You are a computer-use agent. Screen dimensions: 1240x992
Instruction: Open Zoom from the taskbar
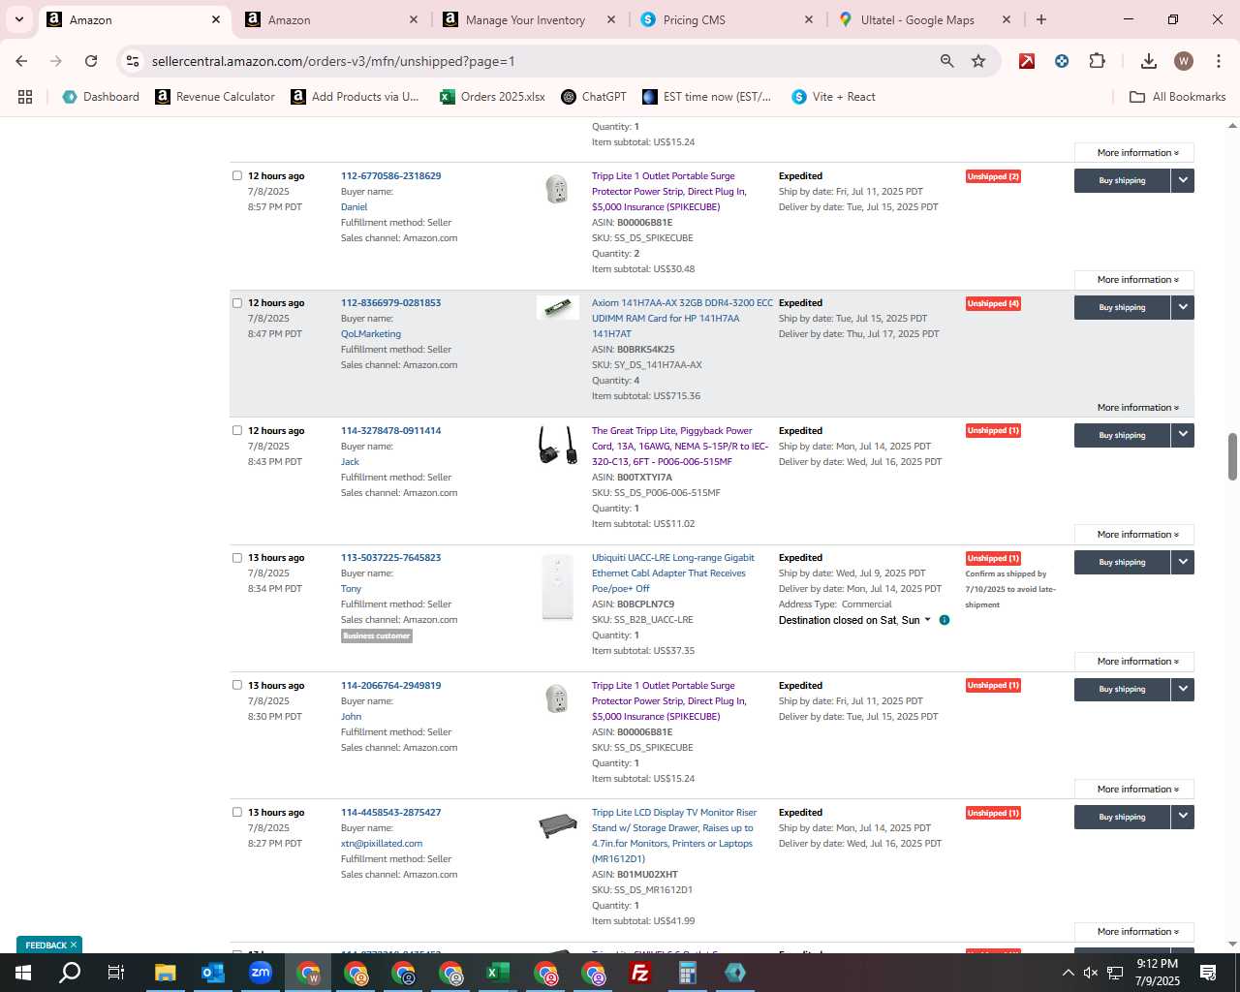260,973
